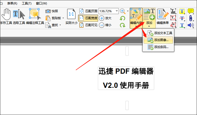Viewport: 197px width, 115px height.
Task: Expand the magnifier tool dropdown arrow
Action: pos(128,11)
